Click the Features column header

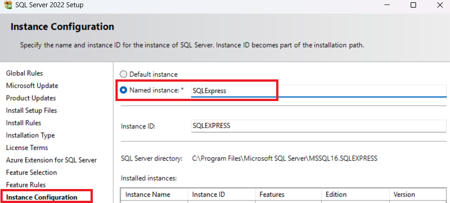pos(288,194)
